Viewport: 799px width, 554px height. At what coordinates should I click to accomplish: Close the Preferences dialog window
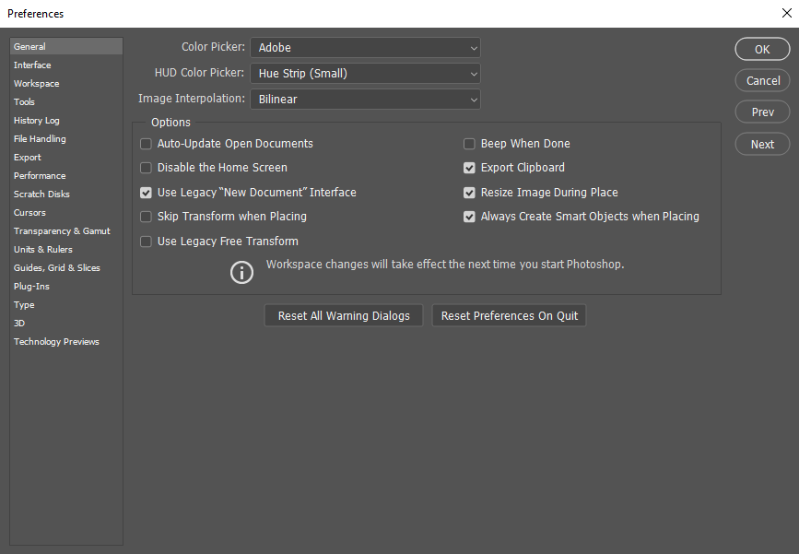[x=786, y=13]
